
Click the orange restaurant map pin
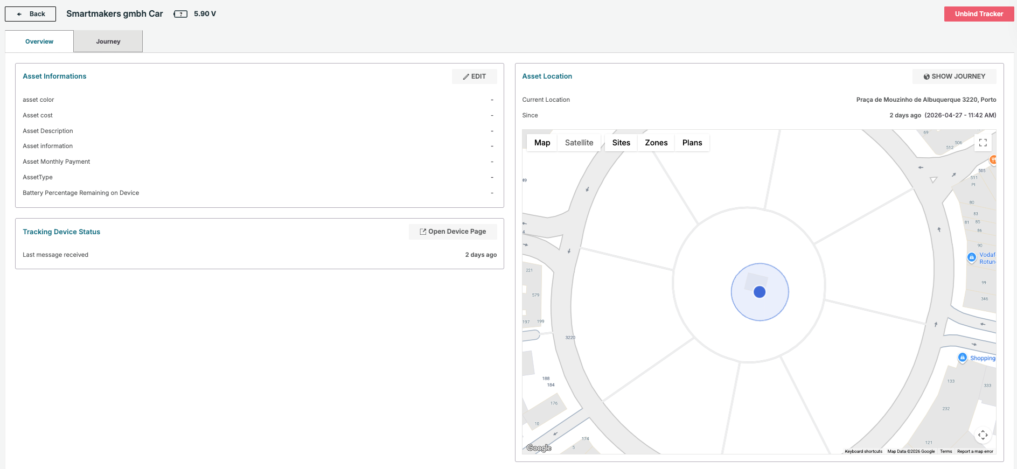(993, 159)
